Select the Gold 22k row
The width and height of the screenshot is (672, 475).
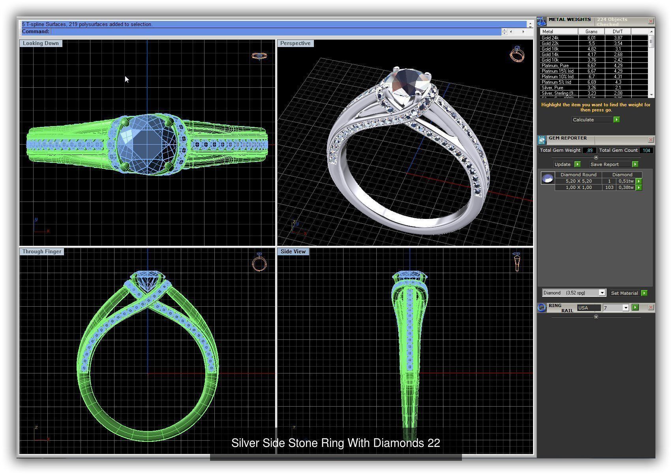[x=594, y=43]
